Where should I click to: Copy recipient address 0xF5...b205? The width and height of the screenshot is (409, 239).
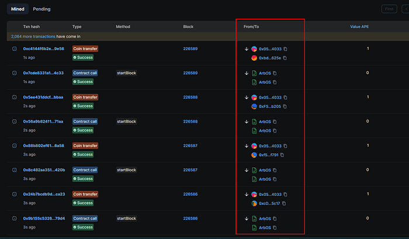pyautogui.click(x=285, y=107)
